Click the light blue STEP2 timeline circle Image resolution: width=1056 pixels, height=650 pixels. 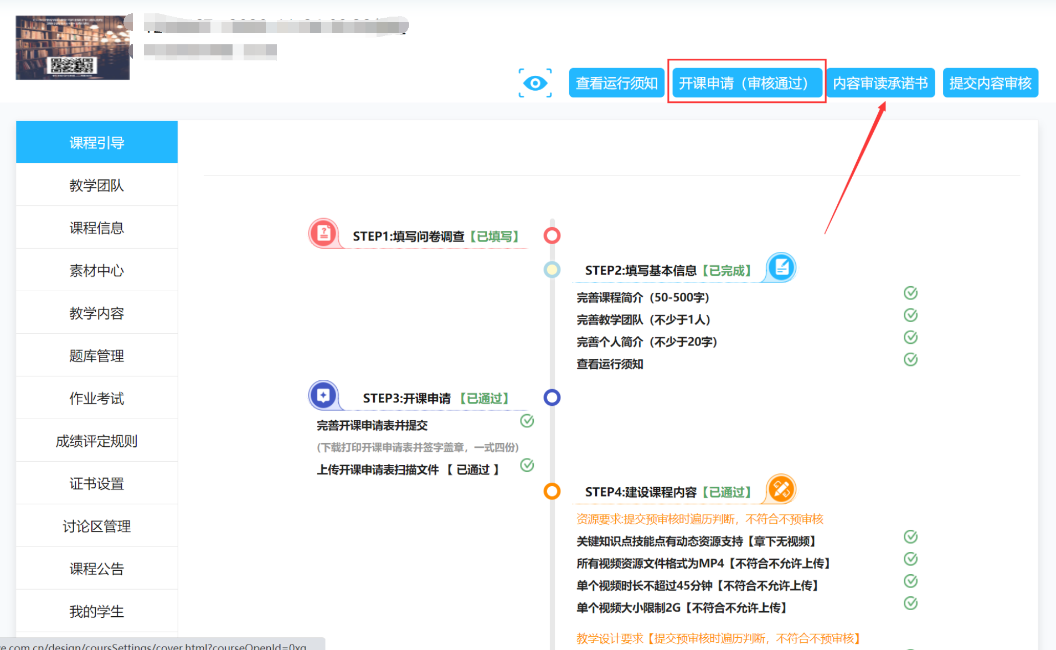coord(552,270)
